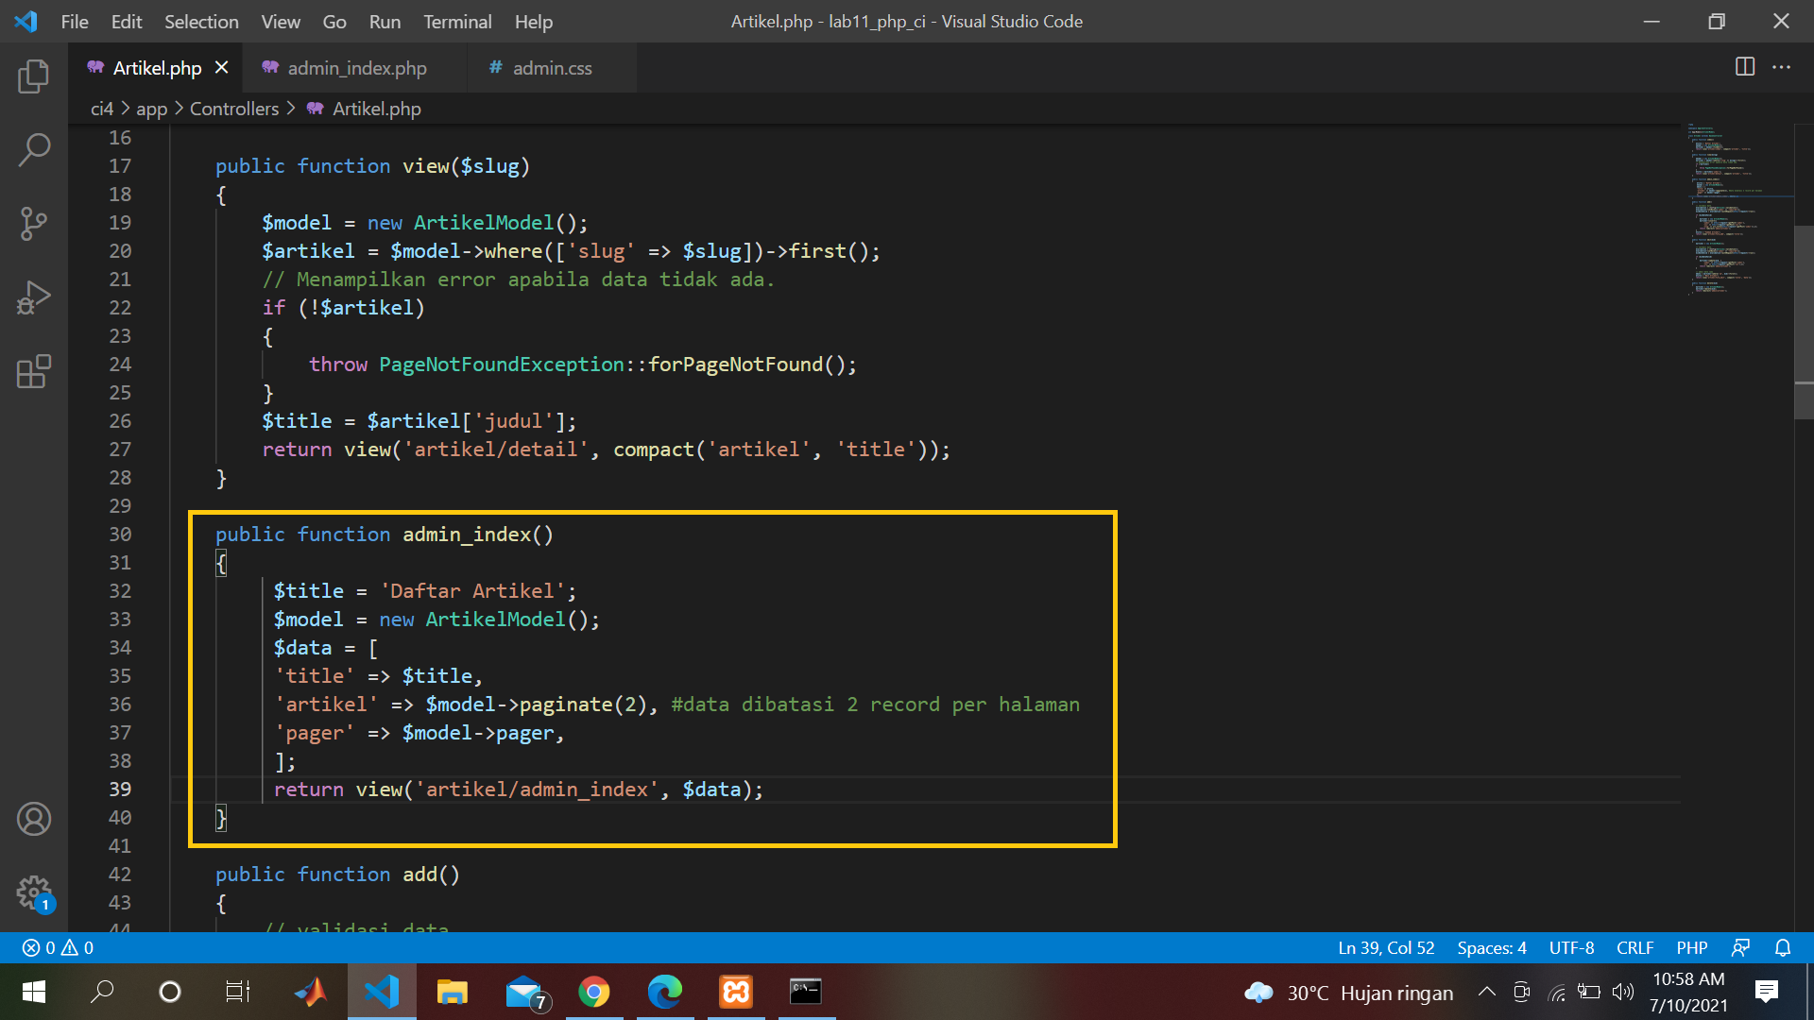The height and width of the screenshot is (1020, 1814).
Task: Switch to the admin_index.php tab
Action: click(x=357, y=67)
